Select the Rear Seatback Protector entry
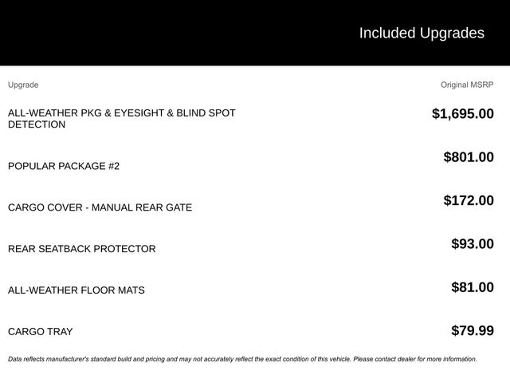The width and height of the screenshot is (510, 383). pyautogui.click(x=81, y=249)
